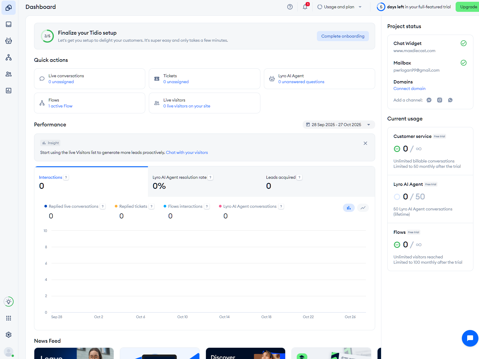Select the bar chart view toggle
Viewport: 479px width, 359px height.
(349, 208)
